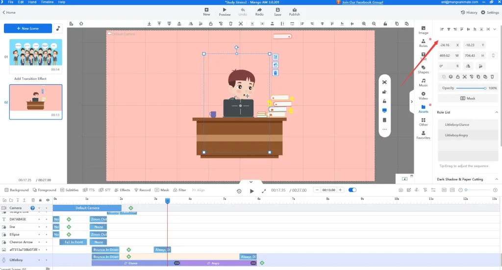Toggle the blue switch beside scene duration
Viewport: 502px width, 270px height.
tap(352, 190)
